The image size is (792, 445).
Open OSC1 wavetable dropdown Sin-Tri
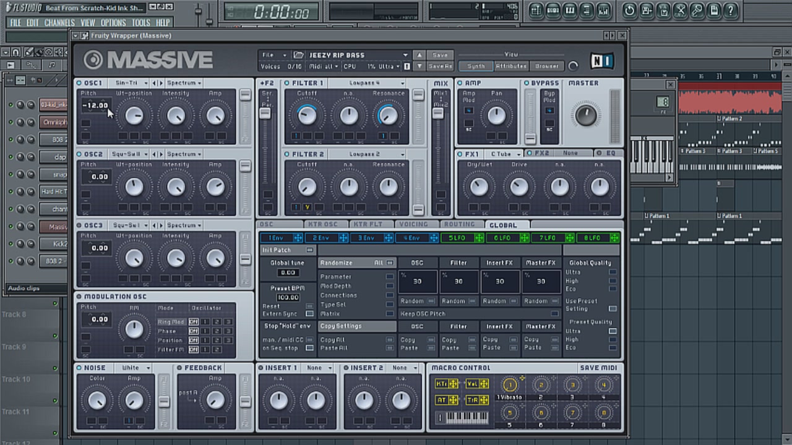[129, 83]
